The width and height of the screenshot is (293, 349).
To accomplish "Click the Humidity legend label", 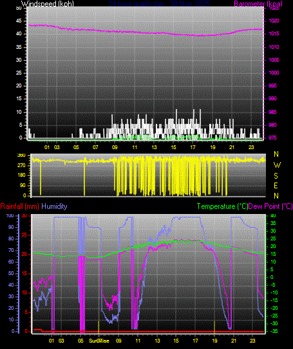I will tap(54, 206).
